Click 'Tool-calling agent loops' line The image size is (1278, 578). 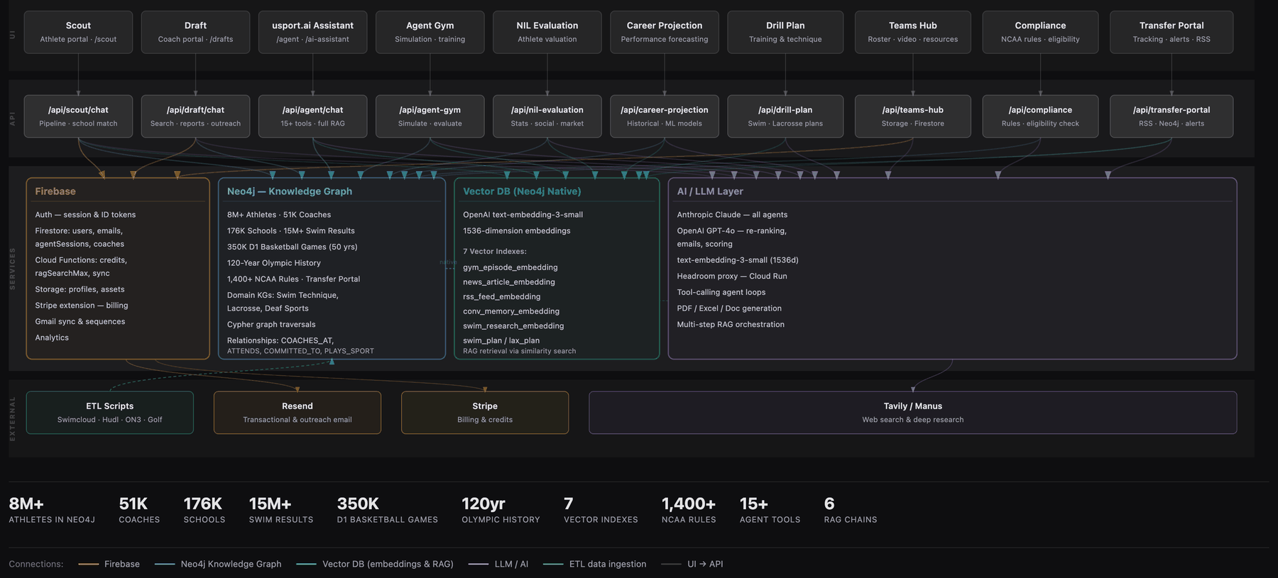click(x=721, y=292)
